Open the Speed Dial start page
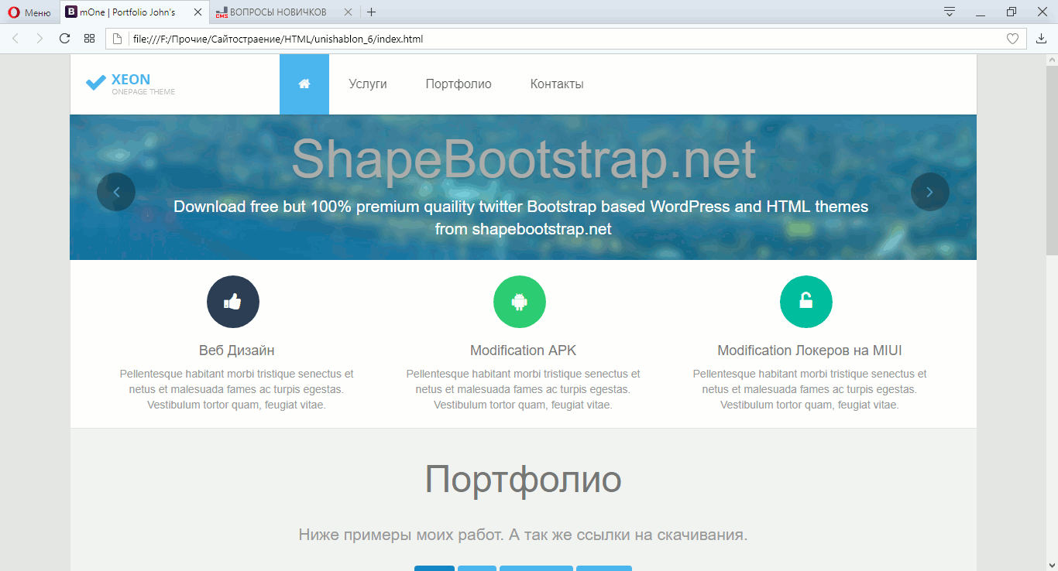 90,39
